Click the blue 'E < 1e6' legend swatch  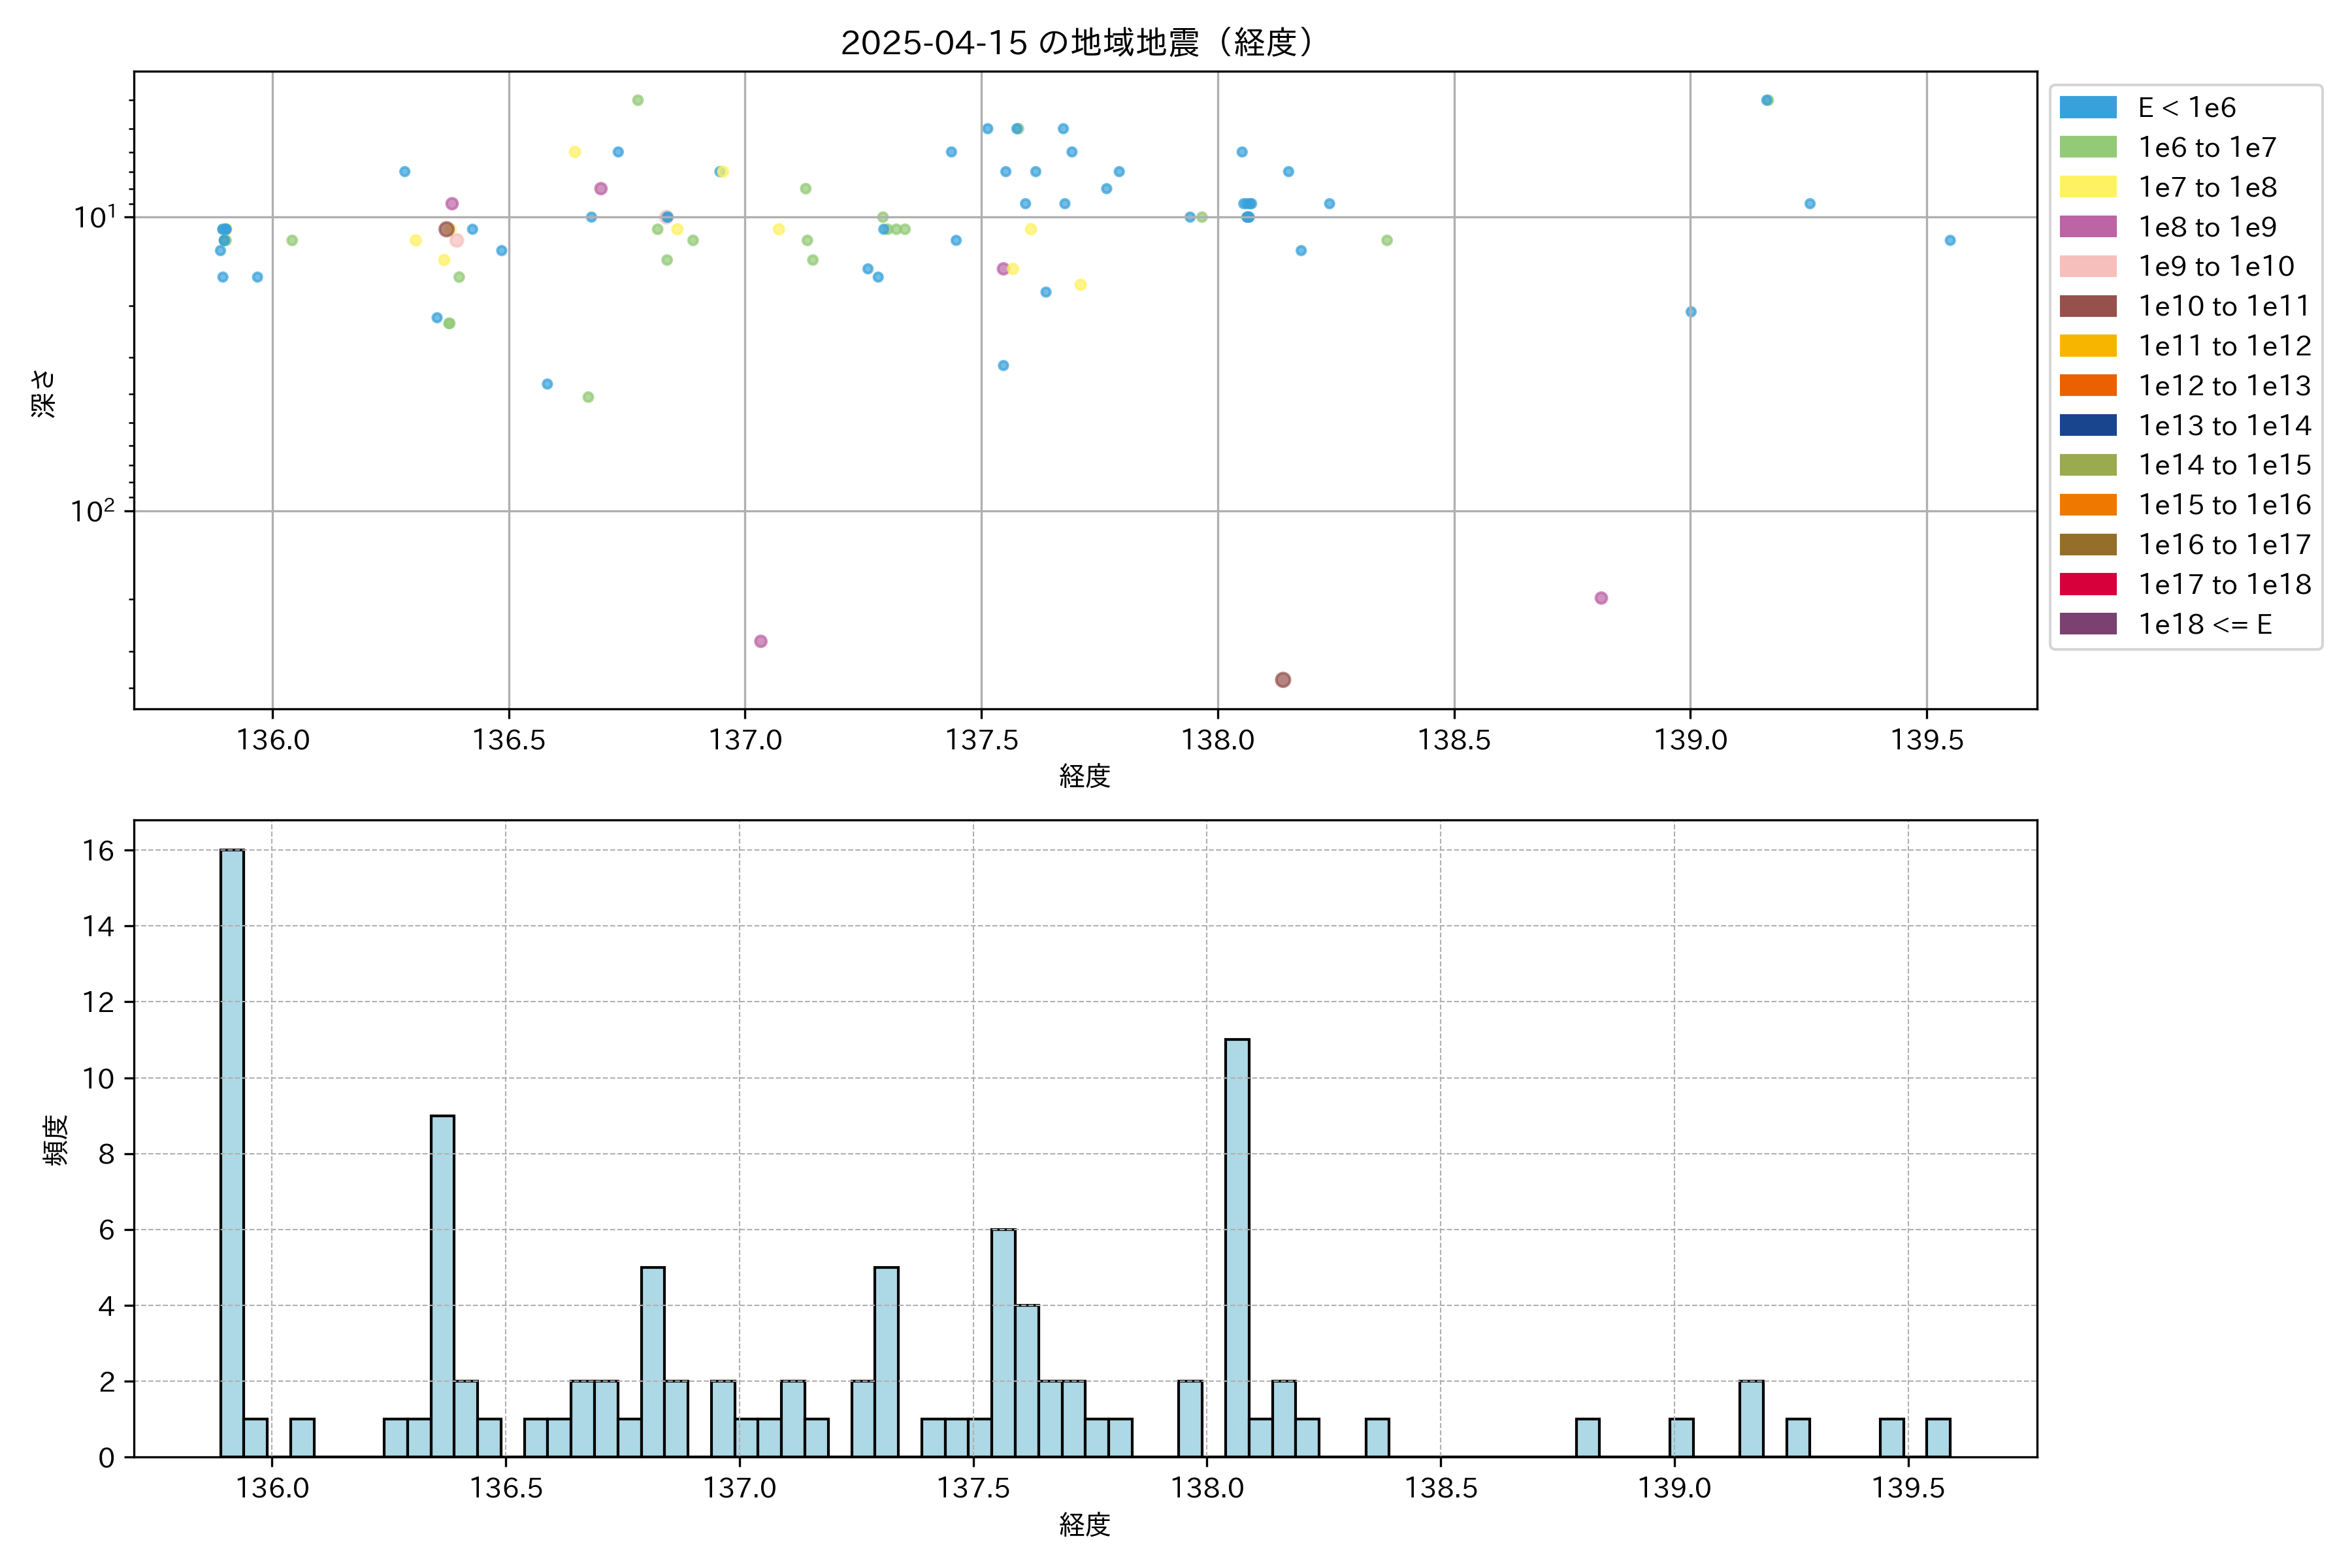[x=2087, y=108]
